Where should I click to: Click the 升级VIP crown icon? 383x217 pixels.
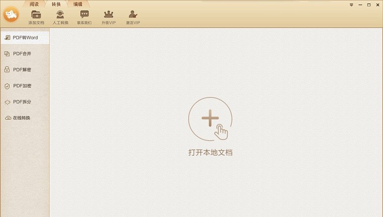tap(109, 14)
